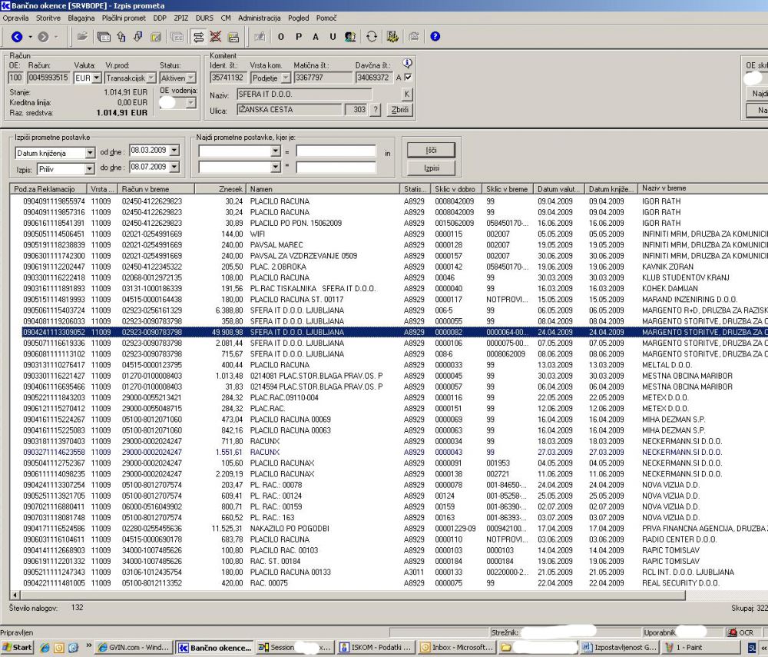Click the upload arrow toolbar icon
The width and height of the screenshot is (768, 657).
(x=120, y=36)
